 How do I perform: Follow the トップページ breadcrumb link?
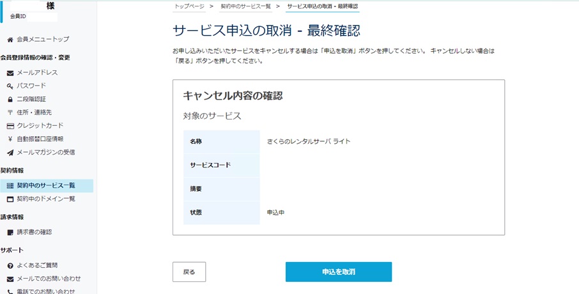point(189,6)
